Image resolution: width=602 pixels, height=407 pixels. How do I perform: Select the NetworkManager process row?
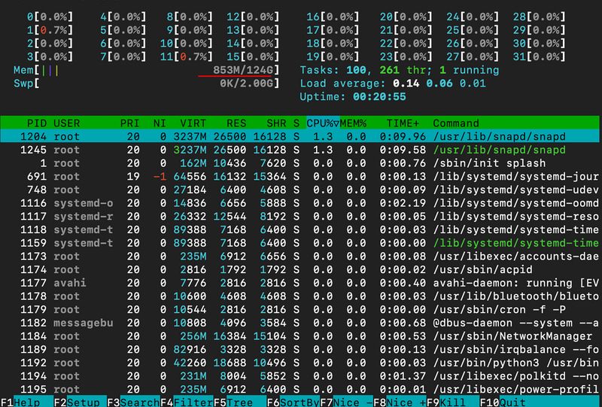click(299, 336)
